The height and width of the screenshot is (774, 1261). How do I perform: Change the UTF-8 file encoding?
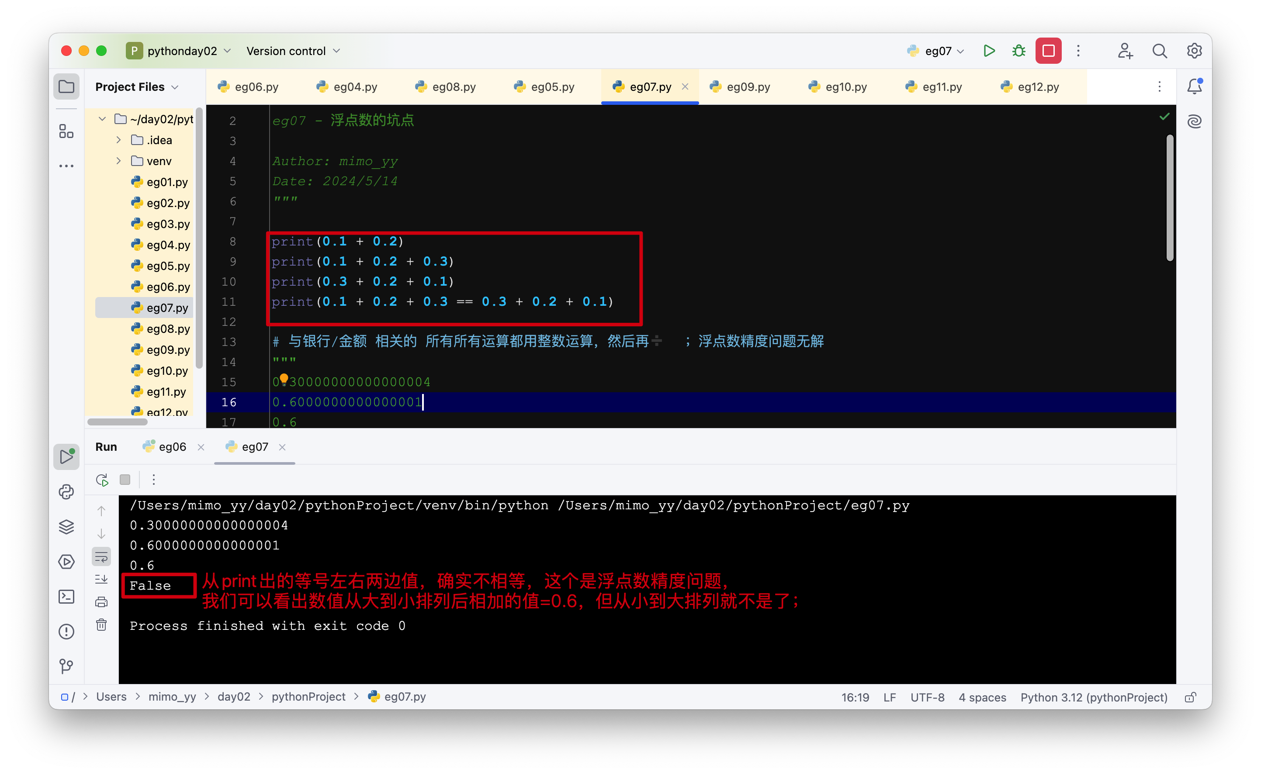pyautogui.click(x=927, y=697)
